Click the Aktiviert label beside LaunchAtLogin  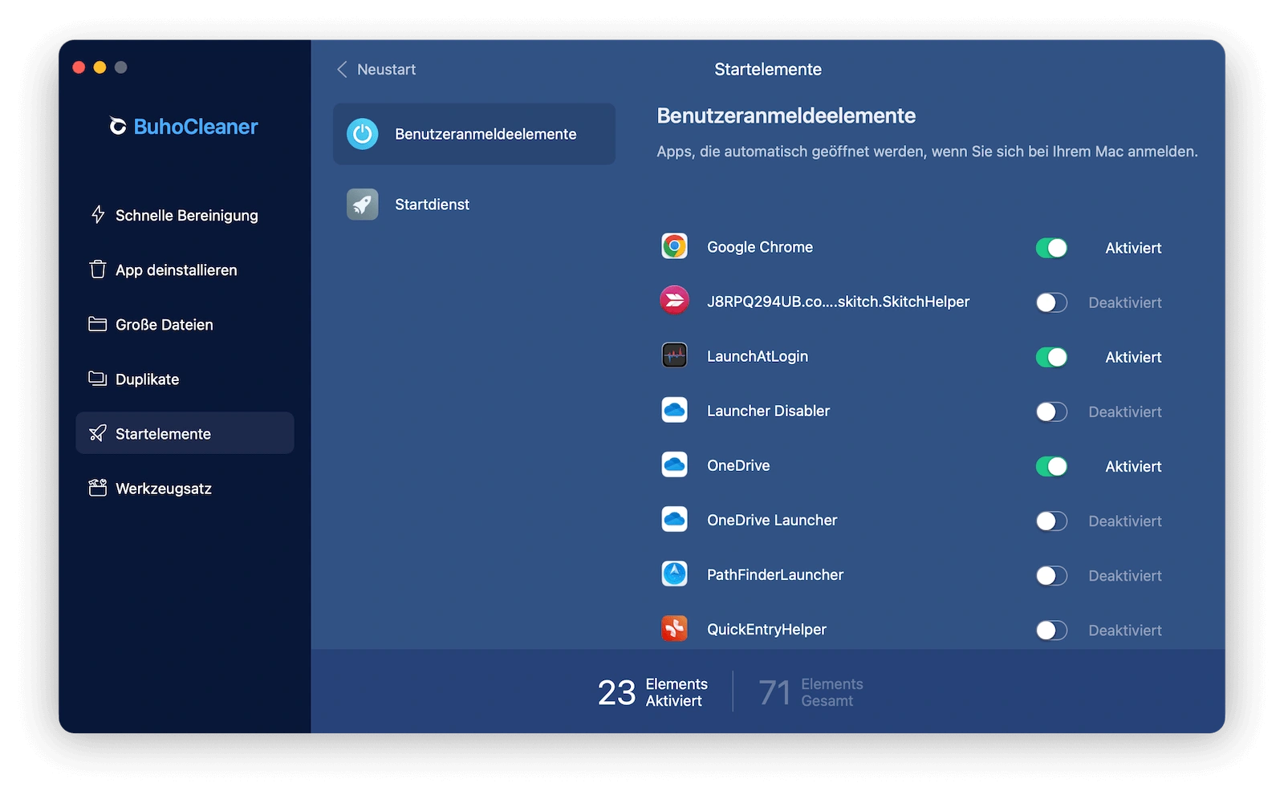tap(1133, 357)
